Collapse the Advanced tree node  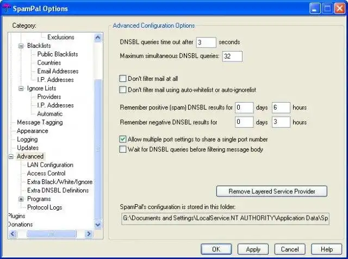point(11,156)
